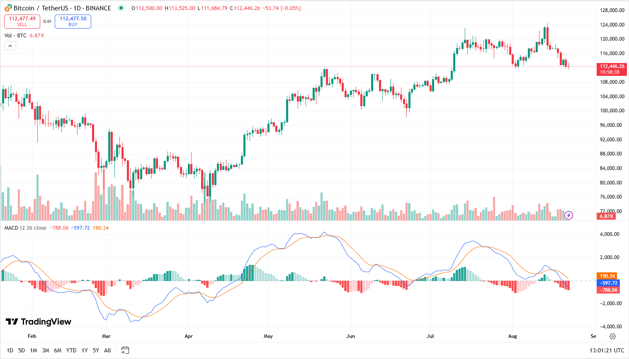
Task: Click the -53.74 (-0.05%) change value
Action: click(282, 8)
